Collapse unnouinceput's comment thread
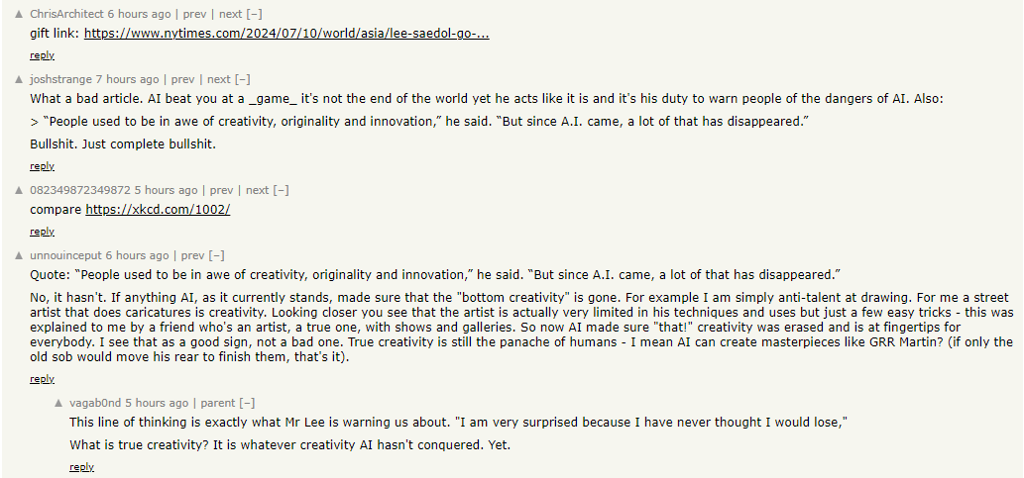Image resolution: width=1024 pixels, height=478 pixels. point(216,255)
